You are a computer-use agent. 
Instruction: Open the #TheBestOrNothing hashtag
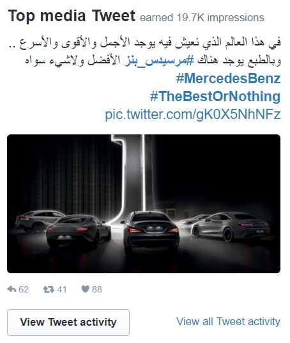[x=215, y=96]
